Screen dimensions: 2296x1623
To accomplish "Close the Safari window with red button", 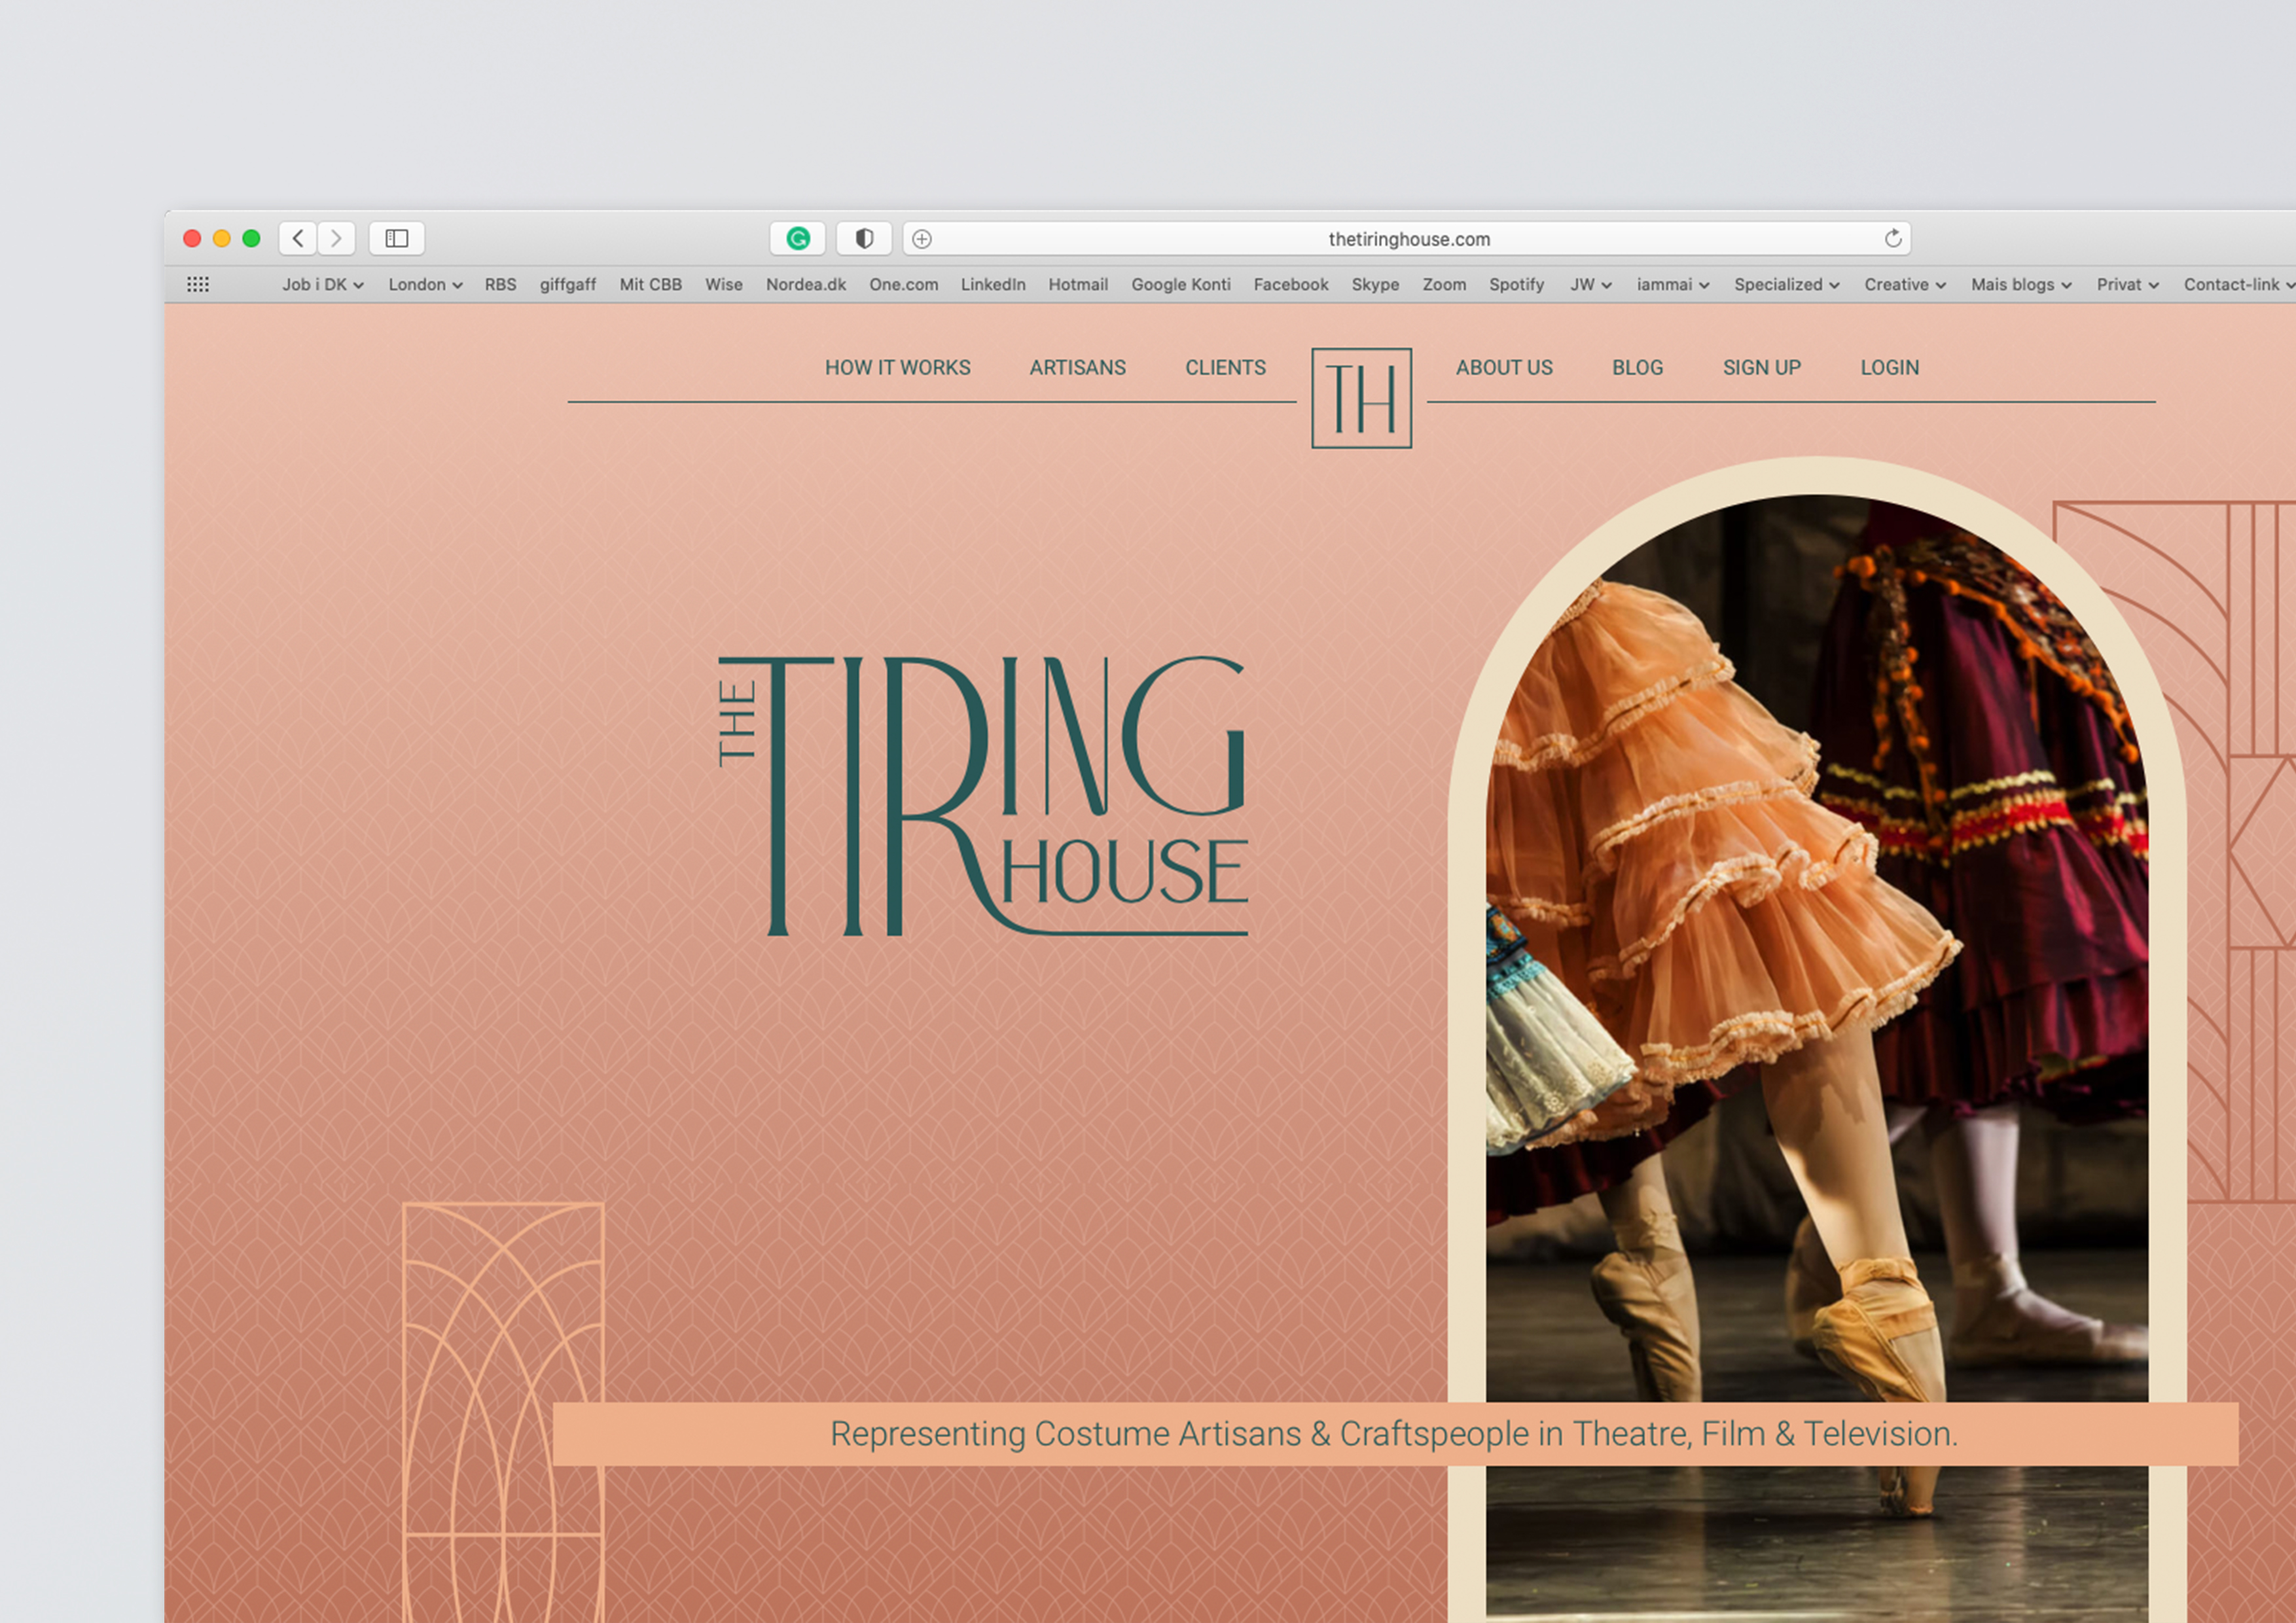I will tap(192, 238).
